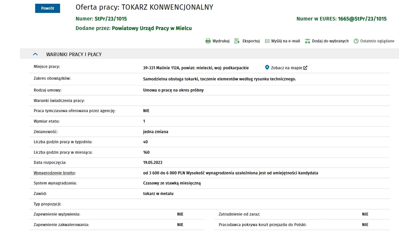Click the offer number StPr/23/1015
The width and height of the screenshot is (409, 238).
tap(111, 19)
